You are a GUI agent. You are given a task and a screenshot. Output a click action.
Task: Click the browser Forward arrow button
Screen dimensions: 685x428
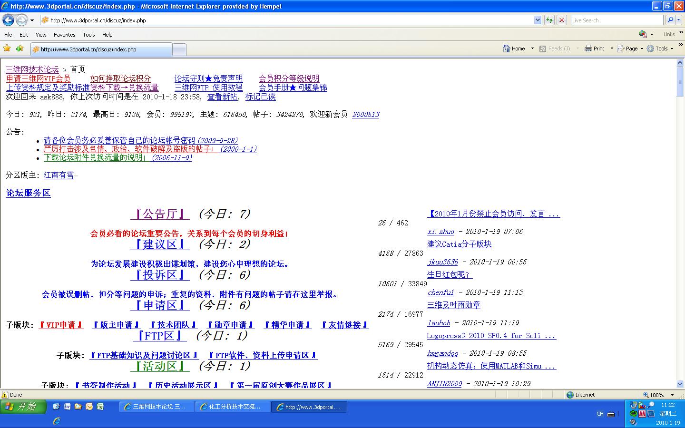tap(21, 20)
